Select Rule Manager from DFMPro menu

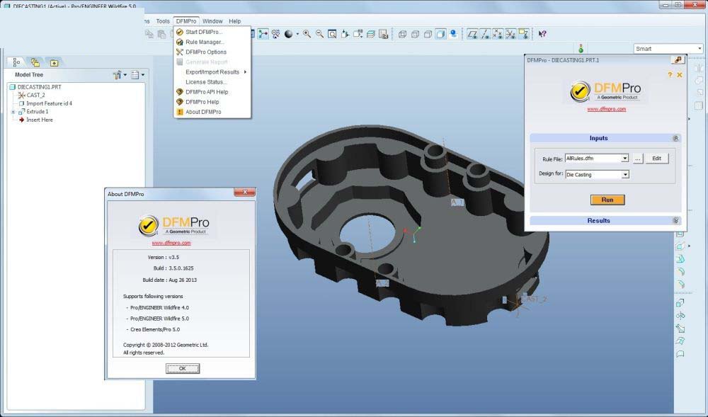pos(205,42)
